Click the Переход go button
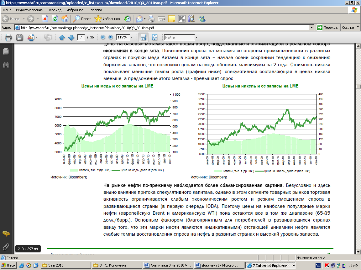The height and width of the screenshot is (270, 361). pos(327,27)
